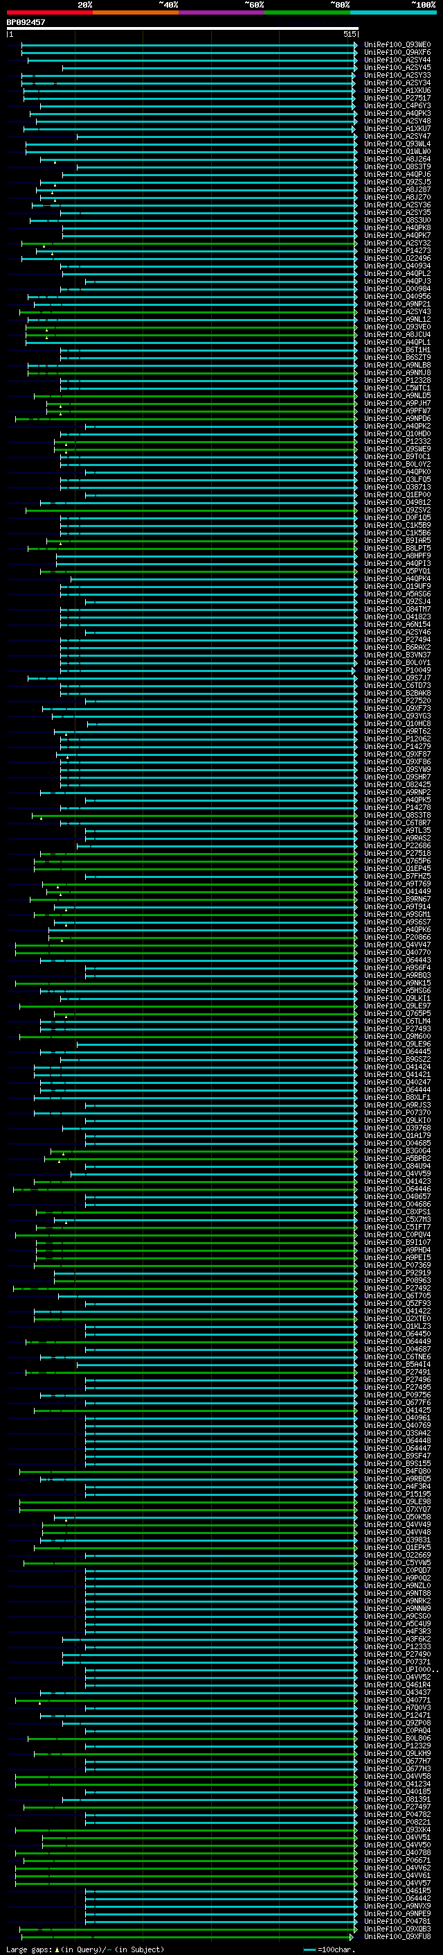The height and width of the screenshot is (1955, 443).
Task: Click the BP092457 query sequence label
Action: tap(26, 23)
